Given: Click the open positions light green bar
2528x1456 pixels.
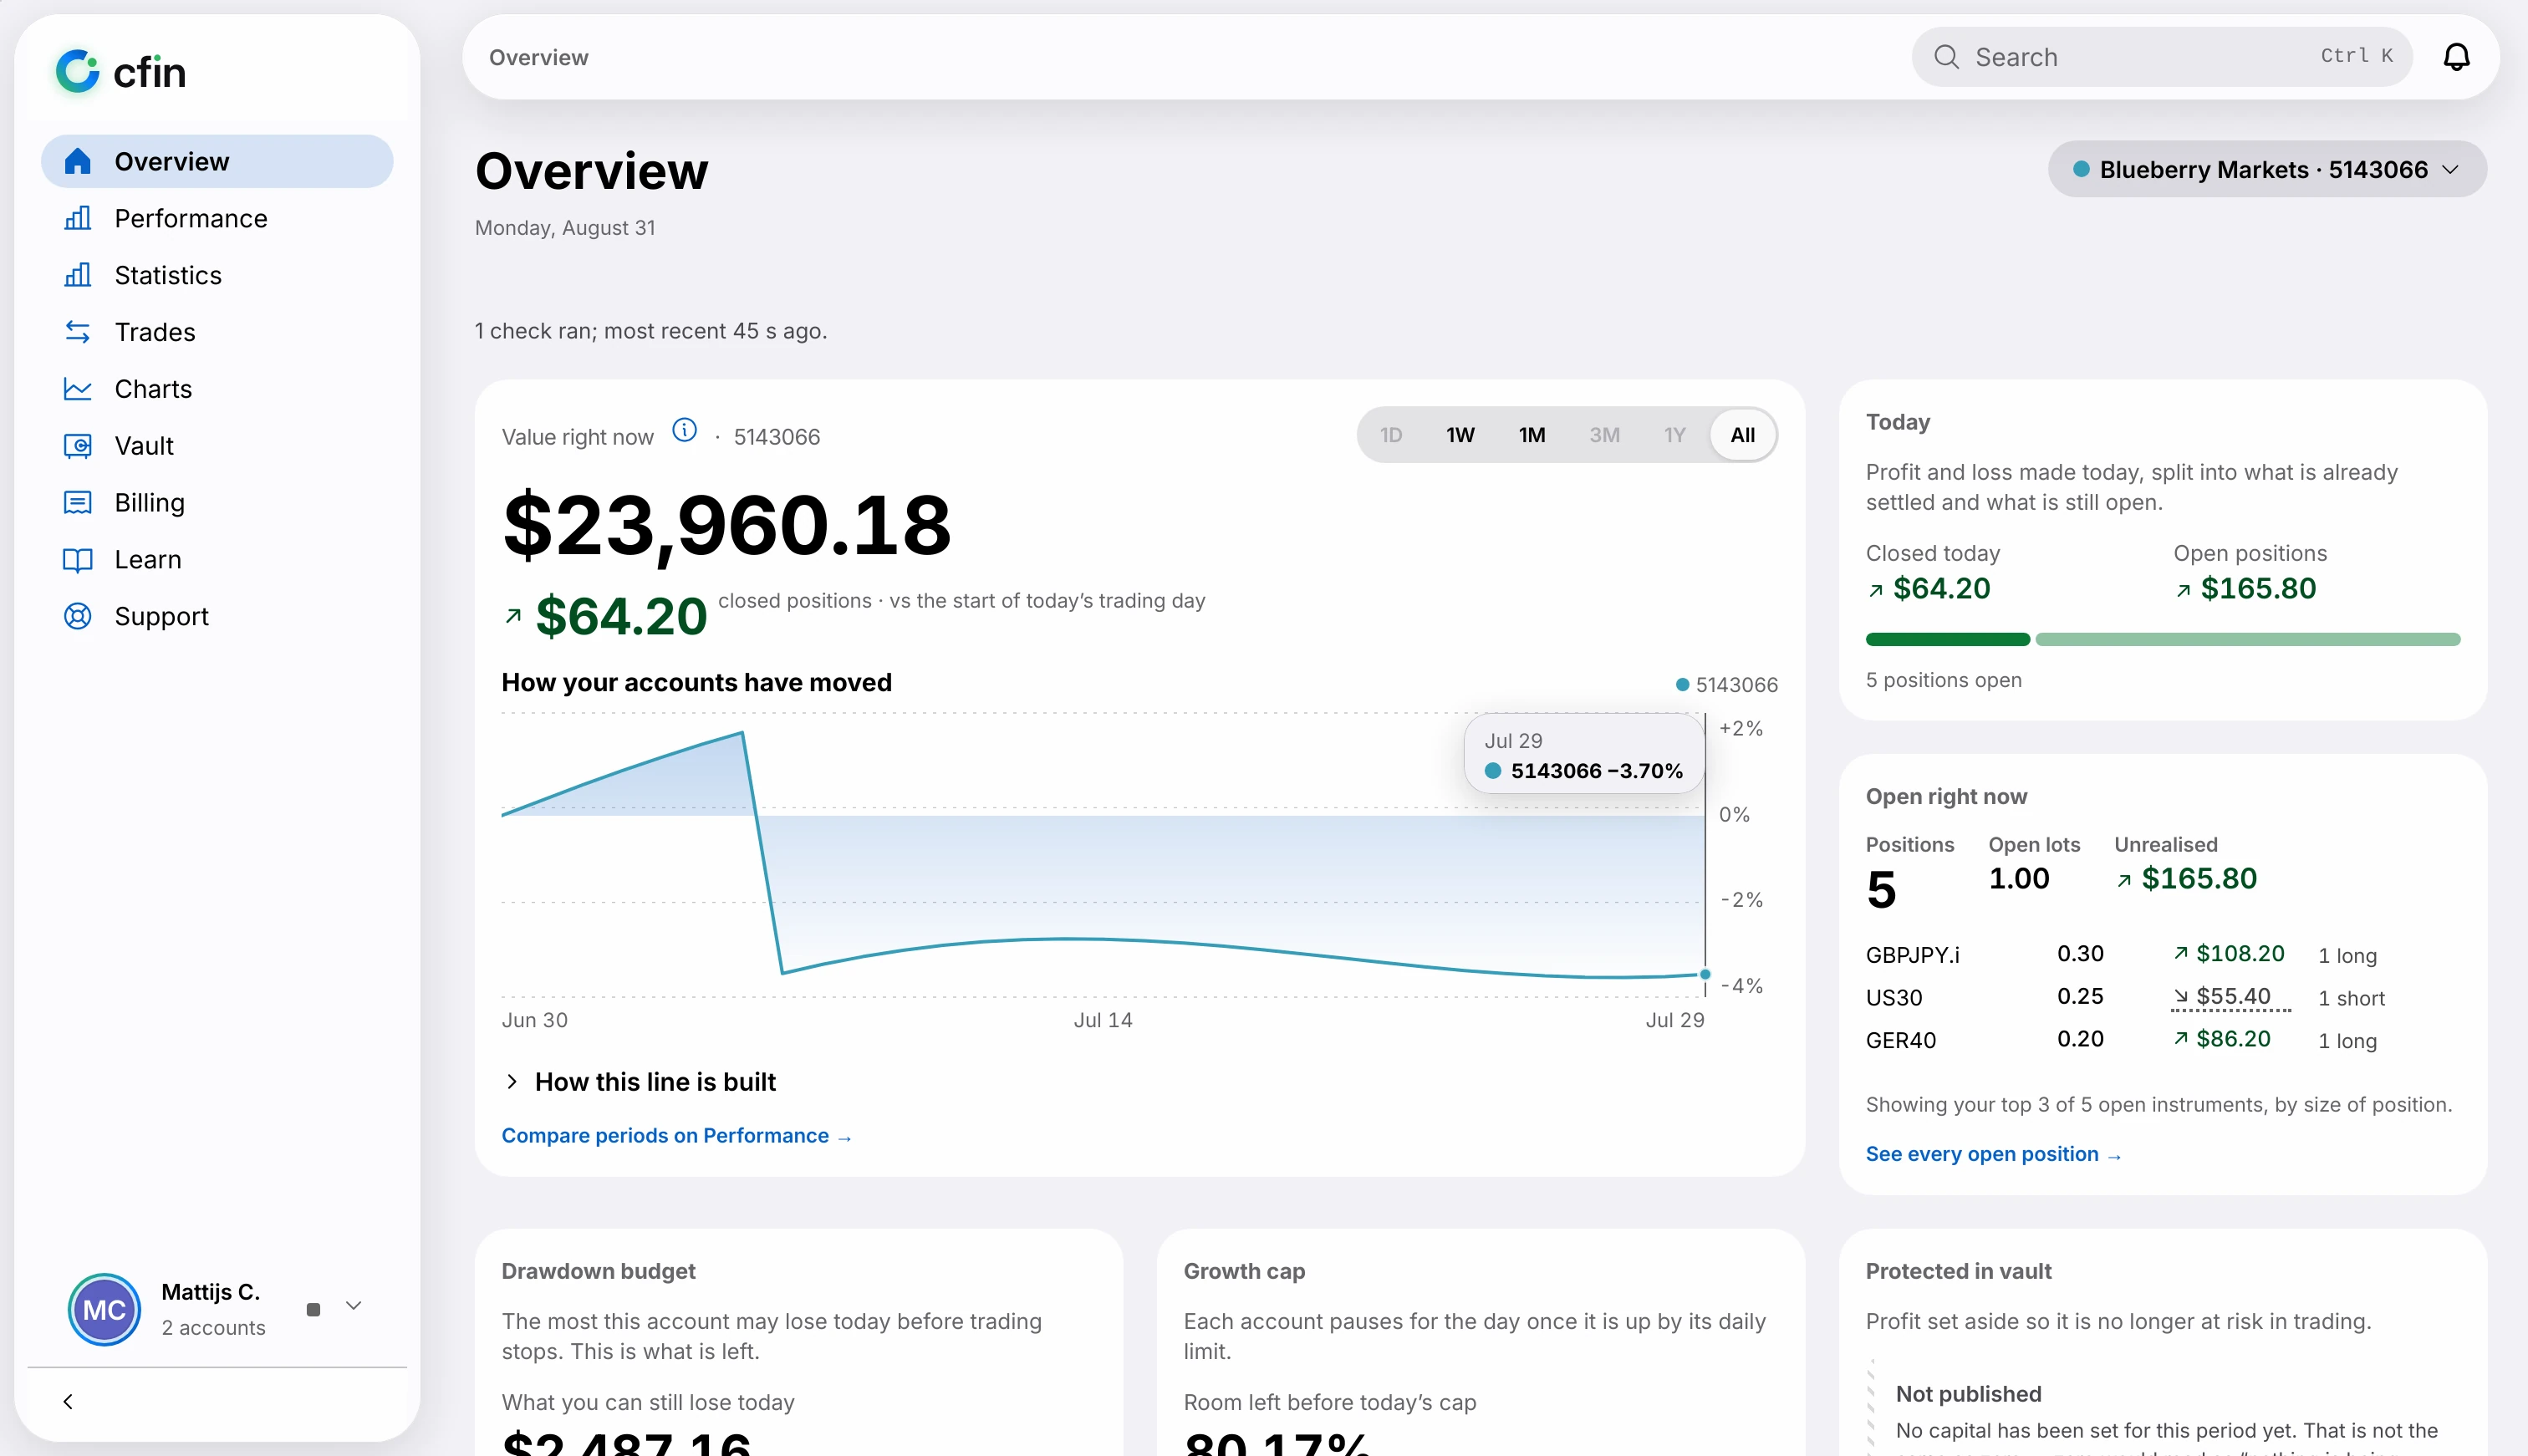Looking at the screenshot, I should point(2247,639).
